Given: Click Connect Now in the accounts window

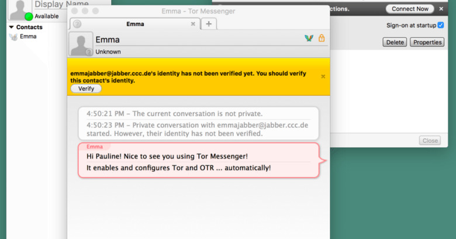Looking at the screenshot, I should 410,9.
